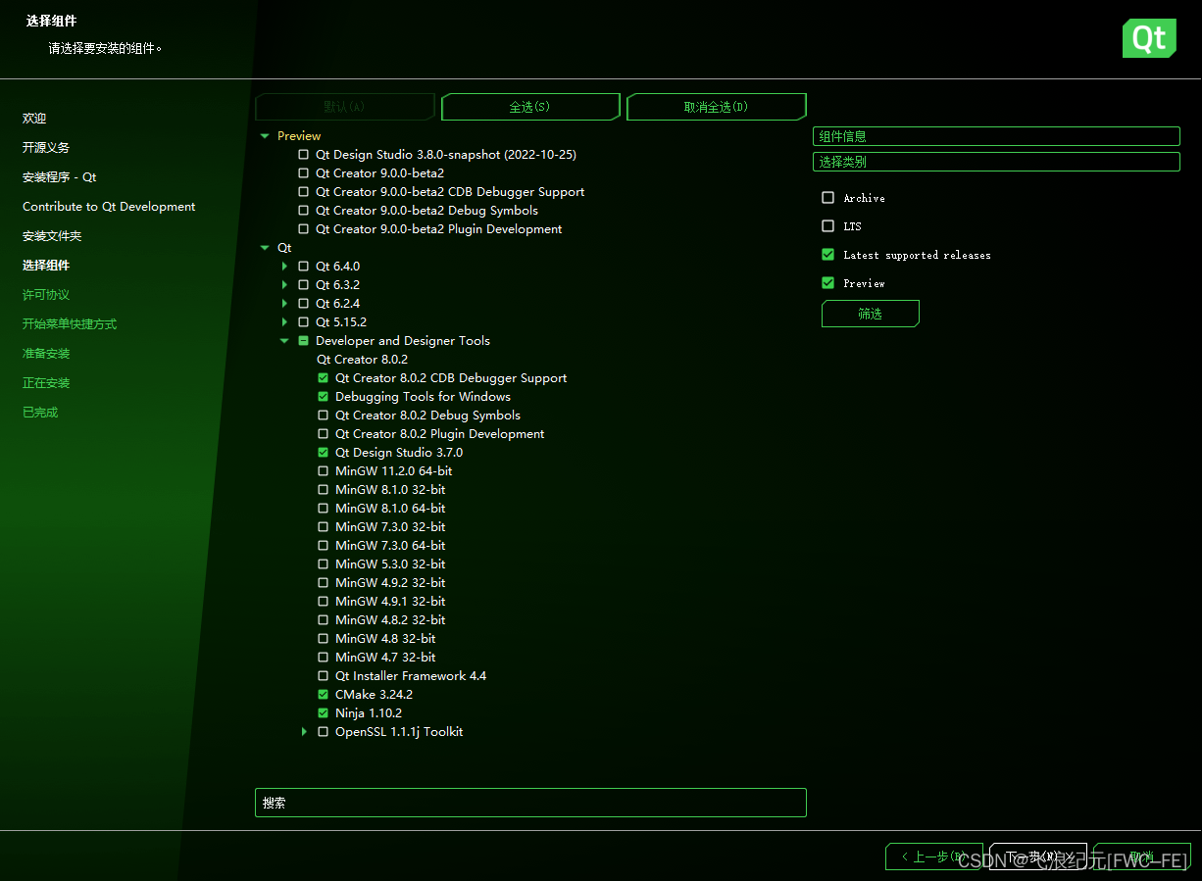The image size is (1202, 881).
Task: Click the 下一步 next button
Action: (1038, 857)
